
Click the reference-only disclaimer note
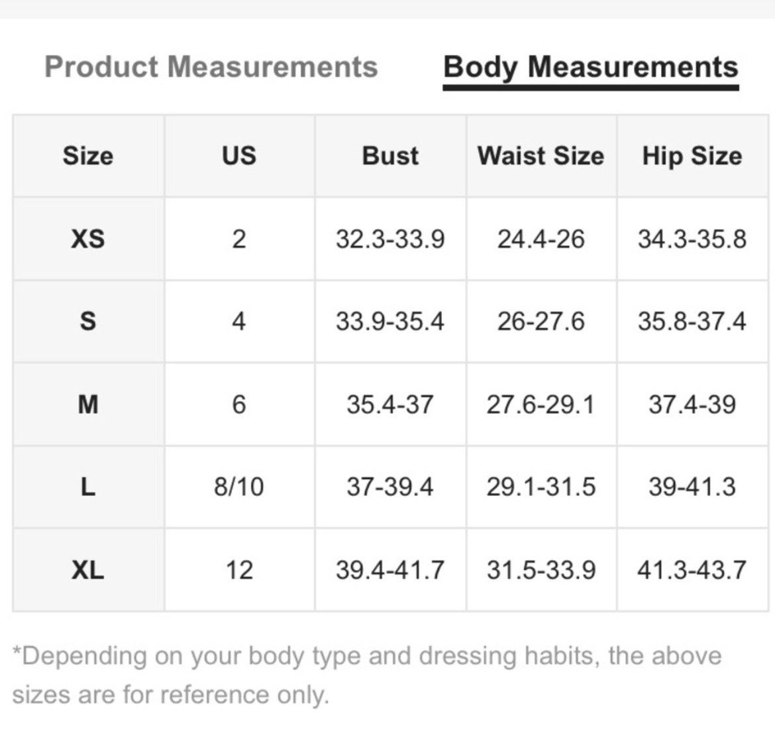coord(367,675)
